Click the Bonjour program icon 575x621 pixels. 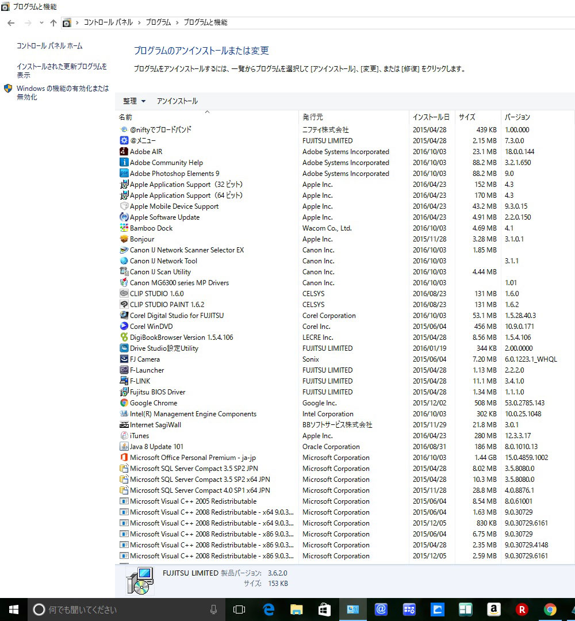(x=124, y=239)
